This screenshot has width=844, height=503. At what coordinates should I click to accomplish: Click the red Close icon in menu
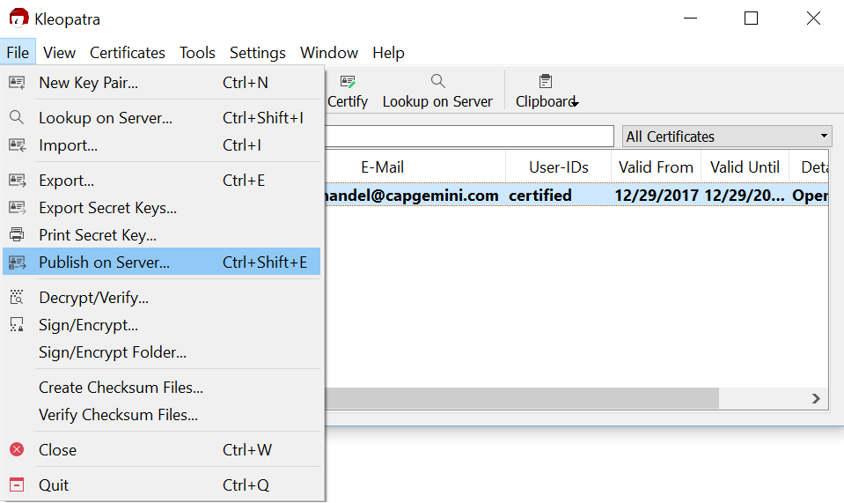[x=17, y=450]
